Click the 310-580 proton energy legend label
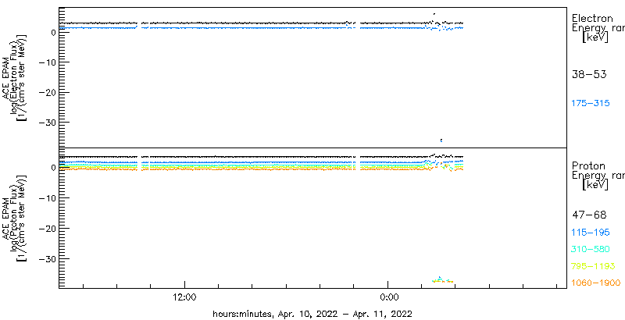Viewport: 625px width, 320px height. click(x=591, y=250)
